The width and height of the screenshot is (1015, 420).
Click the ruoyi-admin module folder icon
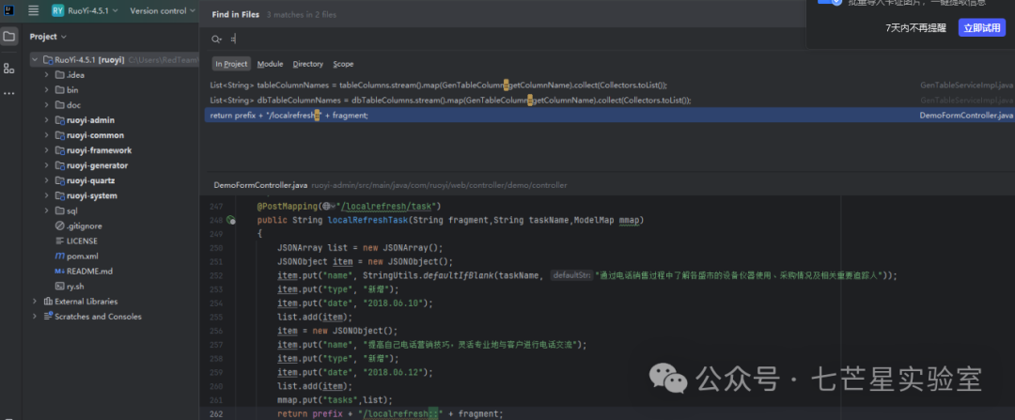[x=60, y=120]
